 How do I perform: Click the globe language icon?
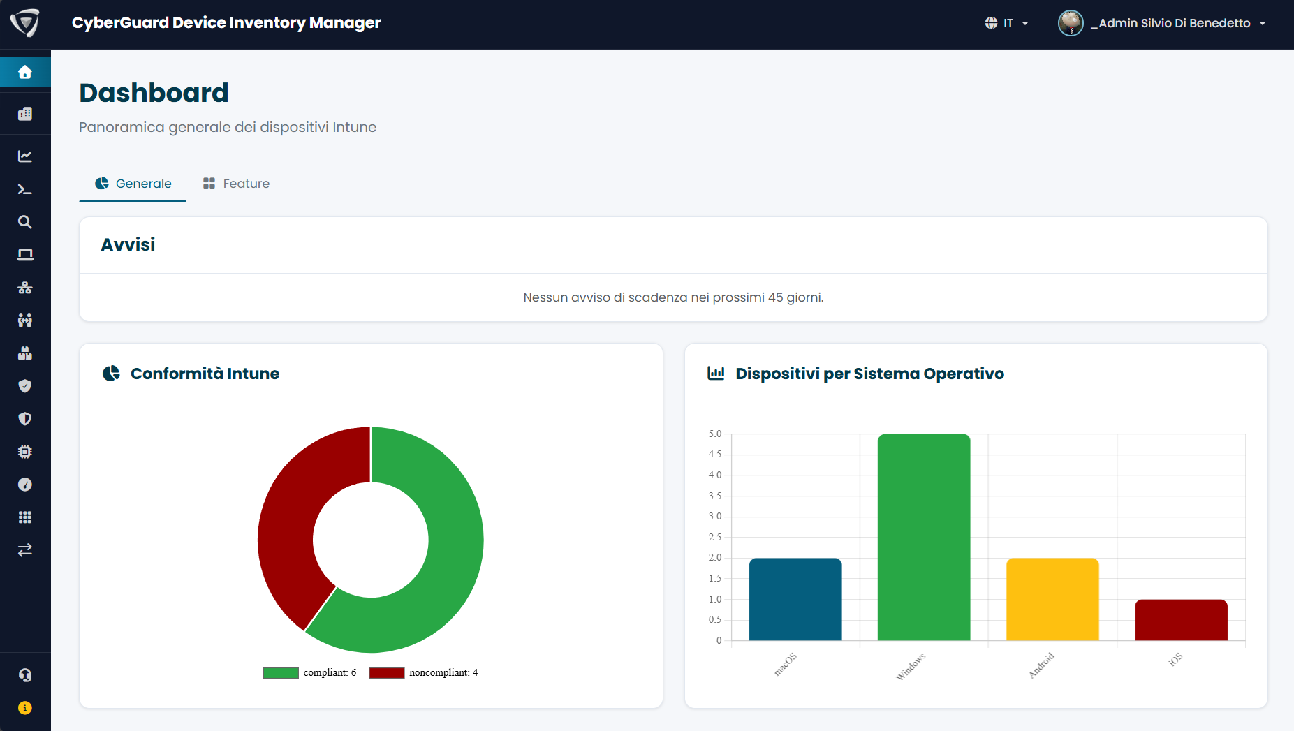(991, 23)
